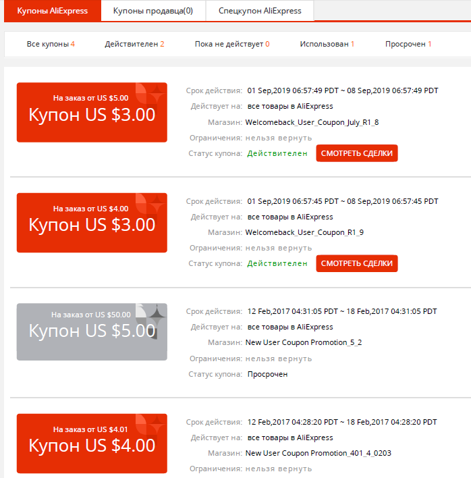Click validity dates ending 08 Sep,2019 06:57:49 PDT
Image resolution: width=471 pixels, height=478 pixels.
tap(343, 91)
